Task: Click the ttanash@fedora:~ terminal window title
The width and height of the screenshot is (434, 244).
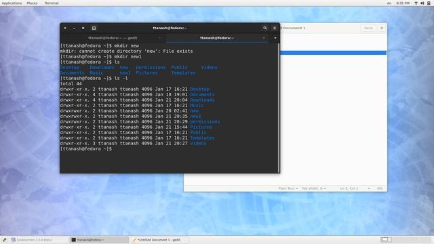Action: pos(170,28)
